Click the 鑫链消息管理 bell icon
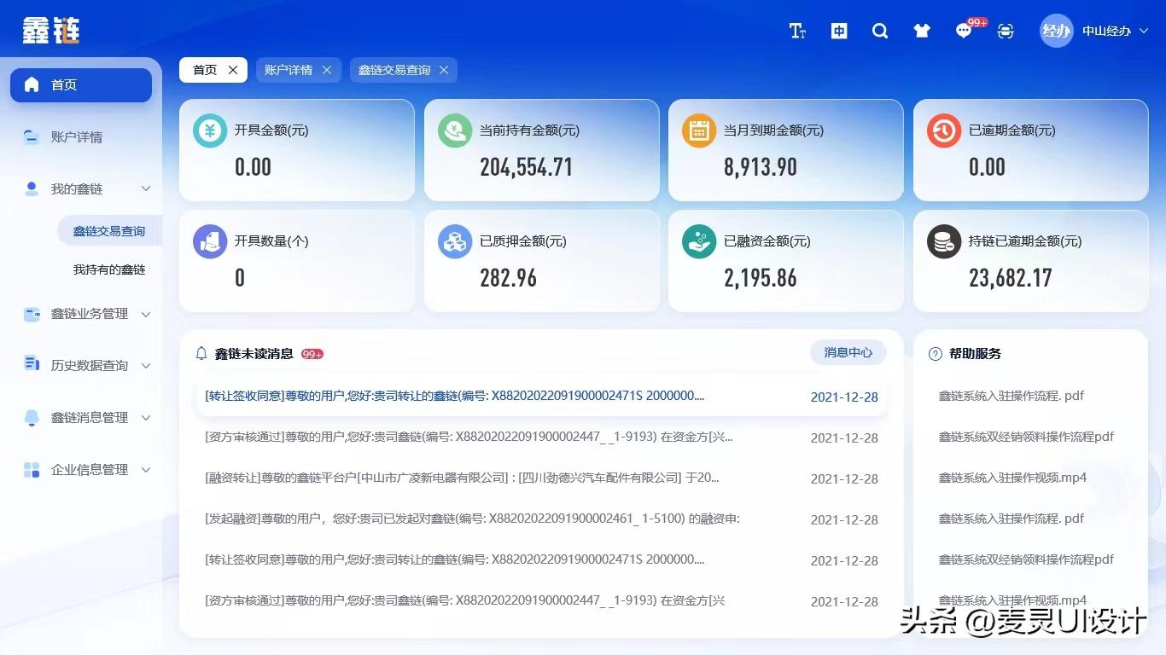Viewport: 1166px width, 655px height. coord(32,417)
